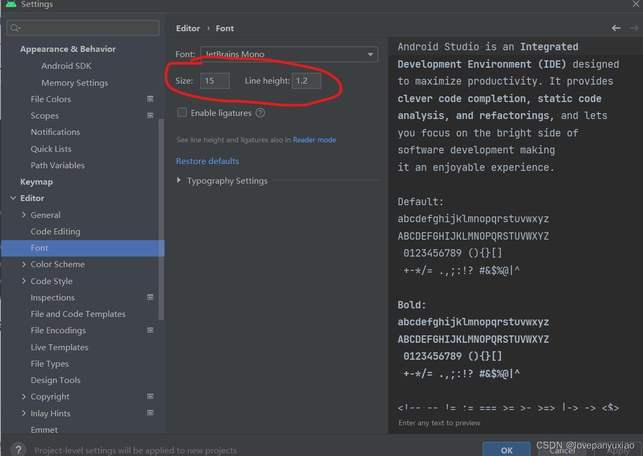The width and height of the screenshot is (643, 456).
Task: Select Live Templates entry
Action: point(59,347)
